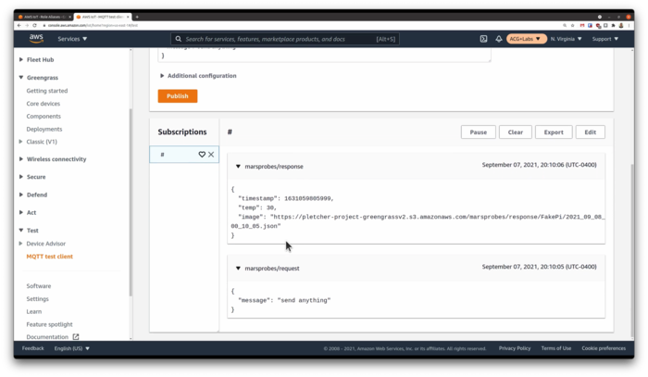Open the English (US) language dropdown
This screenshot has height=377, width=648.
click(72, 348)
